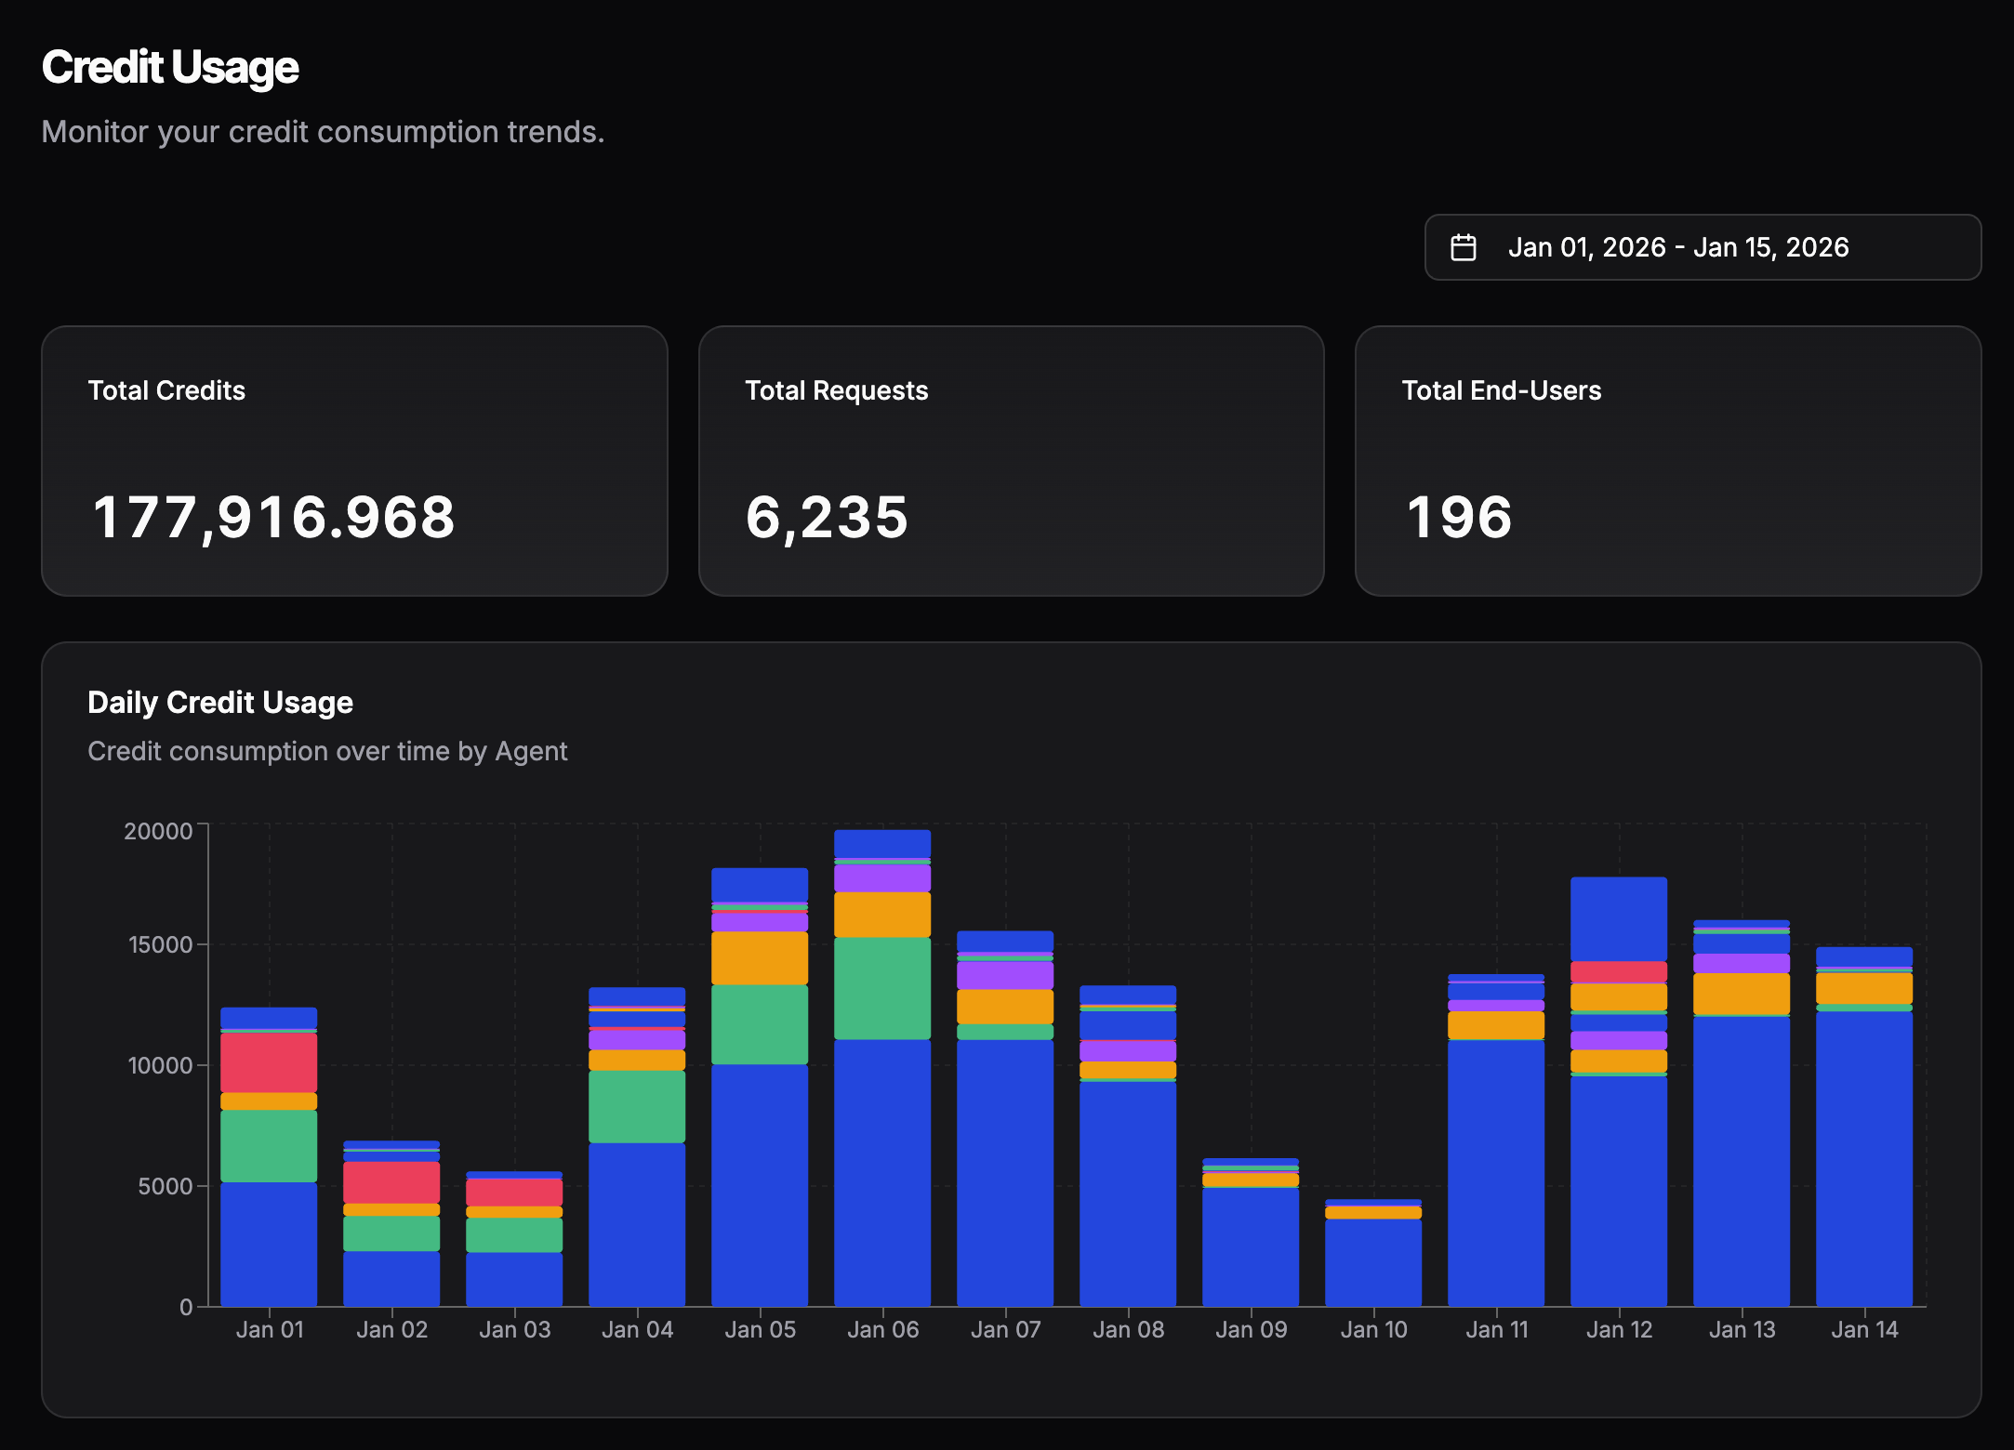2014x1450 pixels.
Task: Click the Jan 09 bar in the chart
Action: (x=1251, y=1236)
